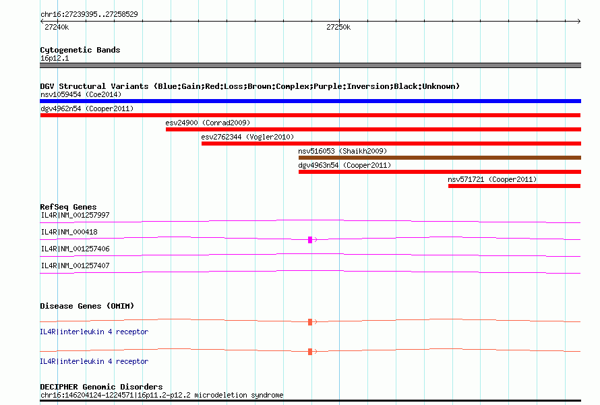Select the IL4R|NM_001257406 transcript label
Image resolution: width=600 pixels, height=405 pixels.
(x=75, y=249)
